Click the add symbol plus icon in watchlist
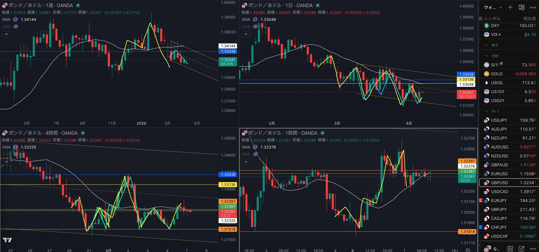The width and height of the screenshot is (539, 252). click(510, 7)
